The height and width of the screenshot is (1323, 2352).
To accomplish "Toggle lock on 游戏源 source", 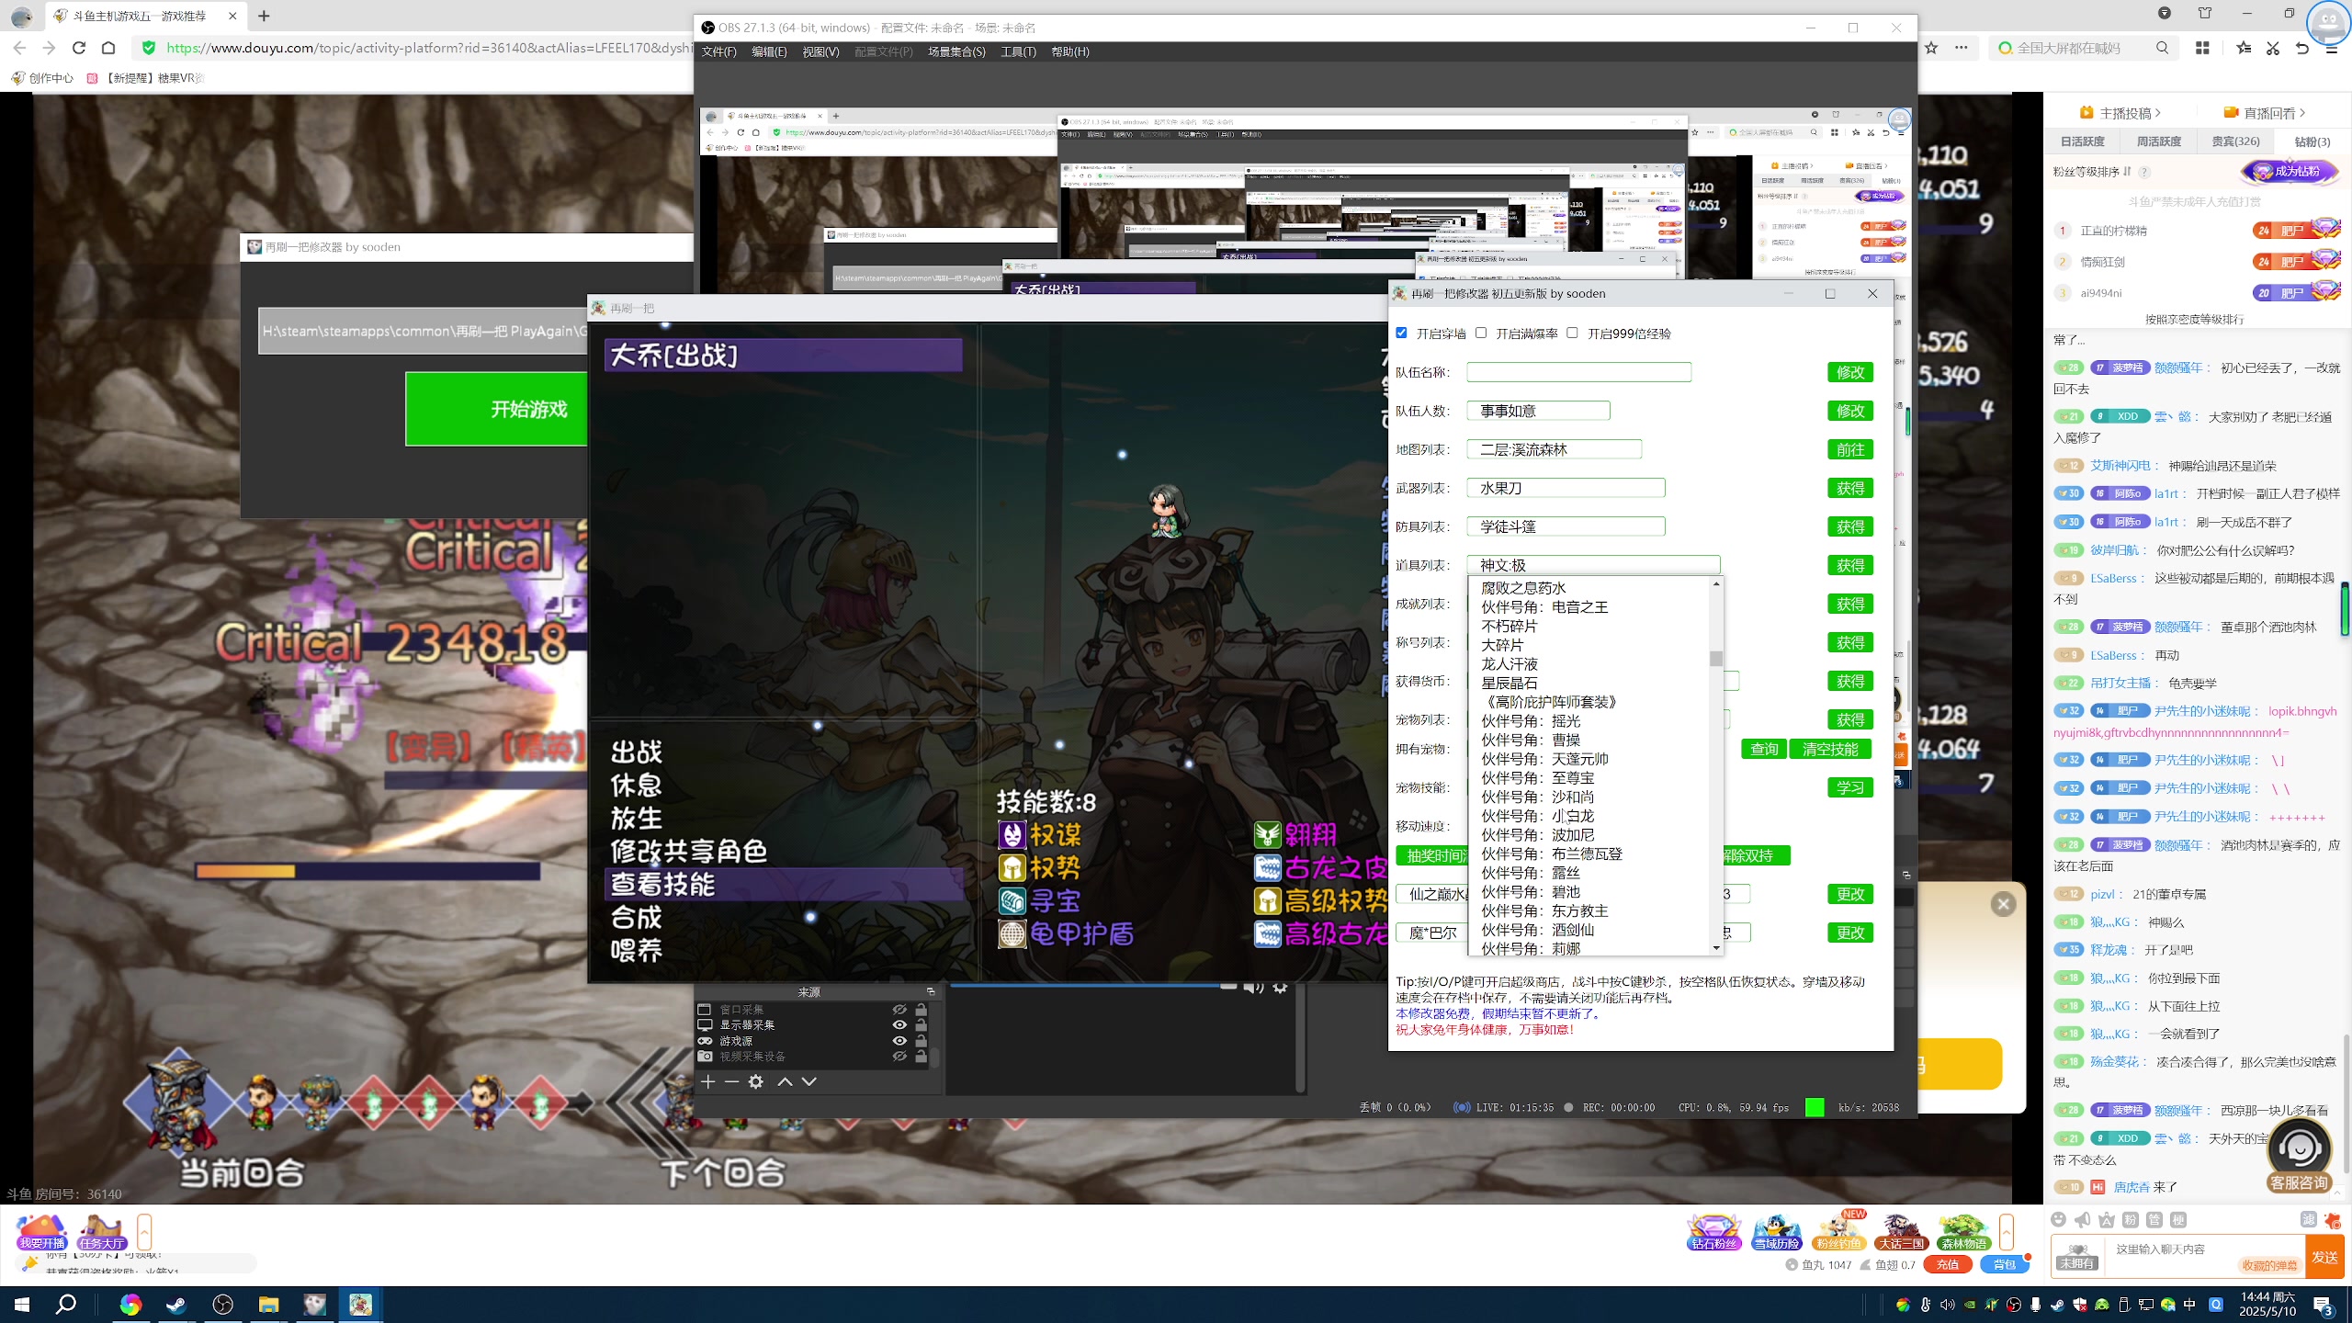I will (x=921, y=1040).
